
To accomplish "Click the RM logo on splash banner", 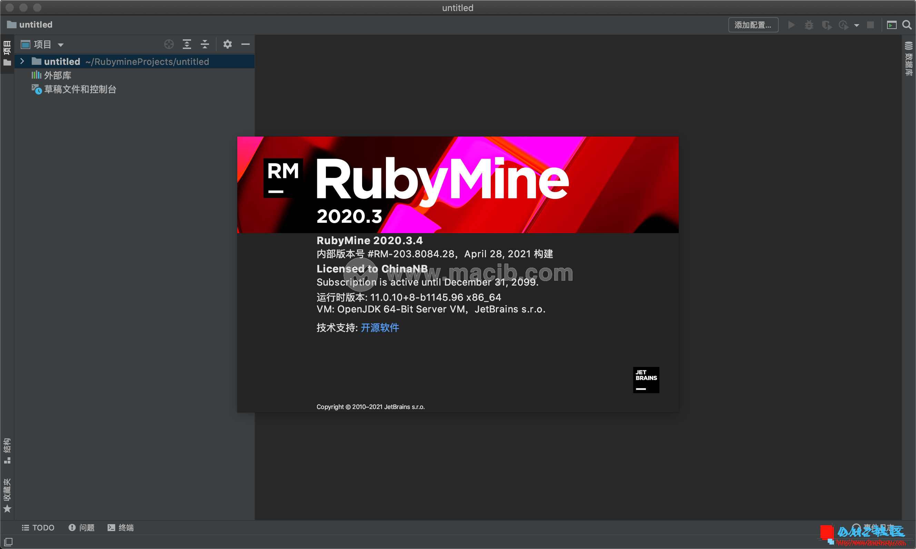I will (283, 178).
